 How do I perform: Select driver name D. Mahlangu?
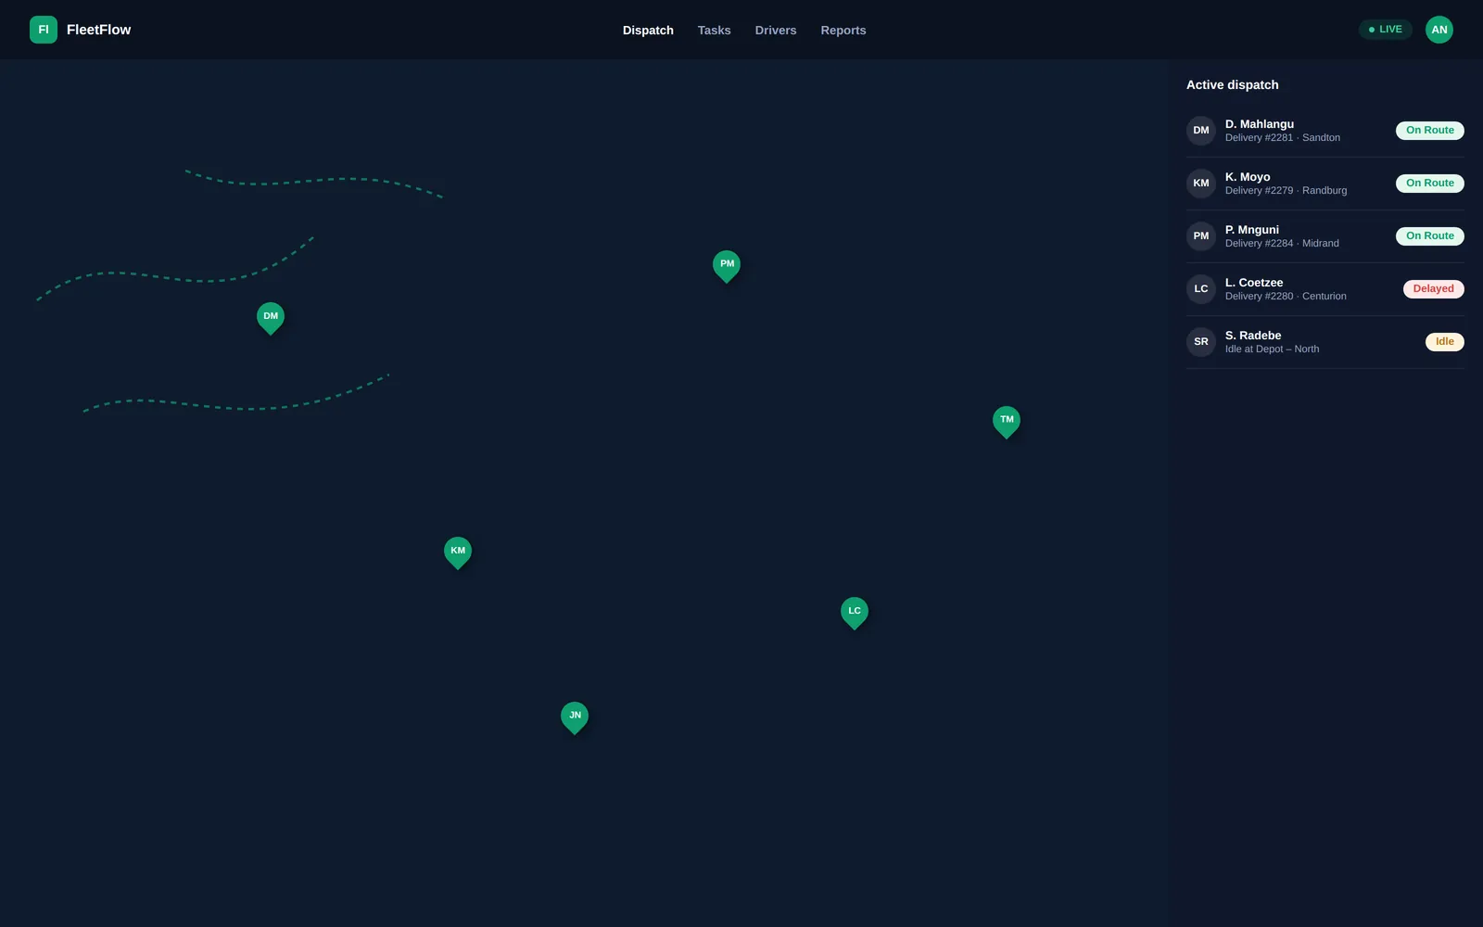coord(1260,124)
